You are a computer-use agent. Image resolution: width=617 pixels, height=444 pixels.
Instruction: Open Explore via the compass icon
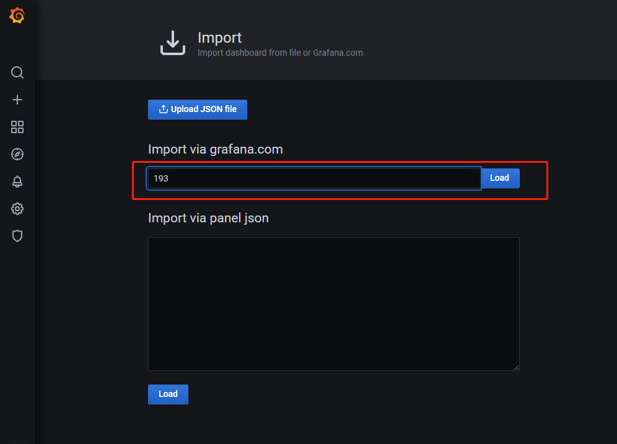pyautogui.click(x=17, y=154)
